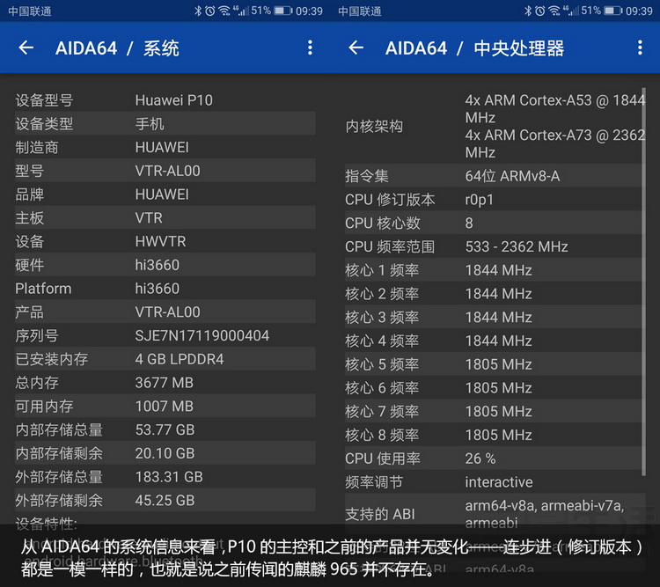Select the CPU 修订版本 r0p1 row
This screenshot has height=587, width=660.
tap(495, 199)
